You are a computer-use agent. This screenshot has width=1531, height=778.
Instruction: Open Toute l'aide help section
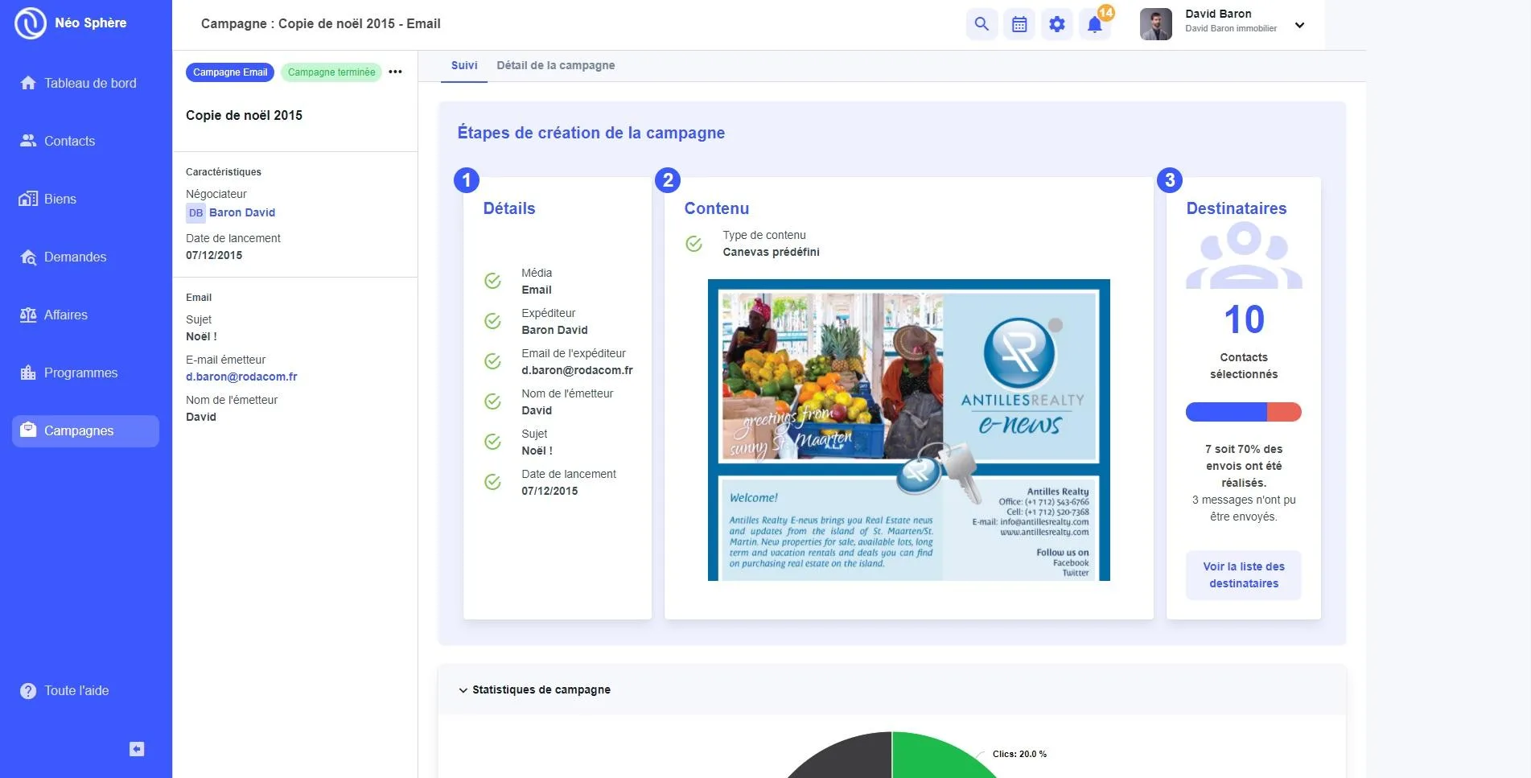[64, 690]
